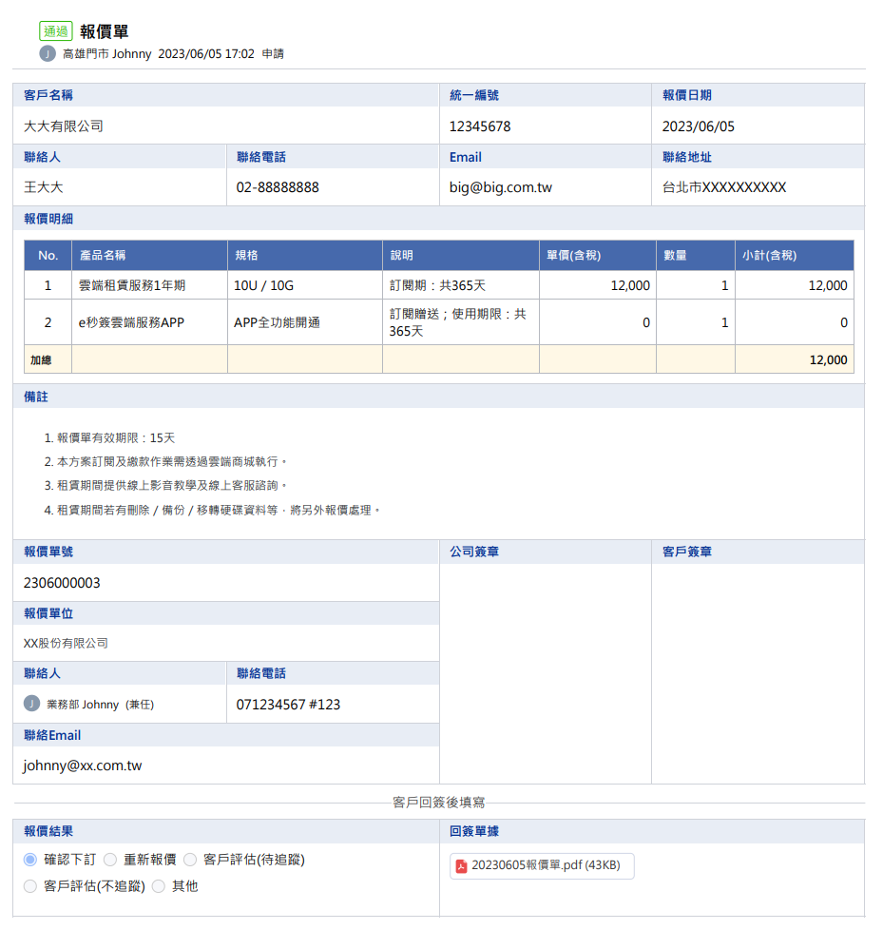Click the customer name 大大有限公司

(x=64, y=126)
